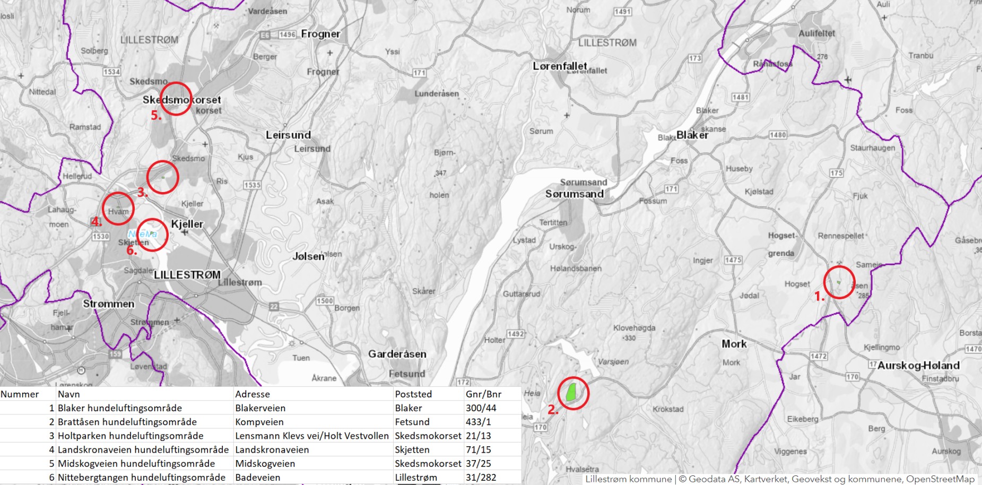Click the Gnr/Bnr column header

click(x=483, y=394)
